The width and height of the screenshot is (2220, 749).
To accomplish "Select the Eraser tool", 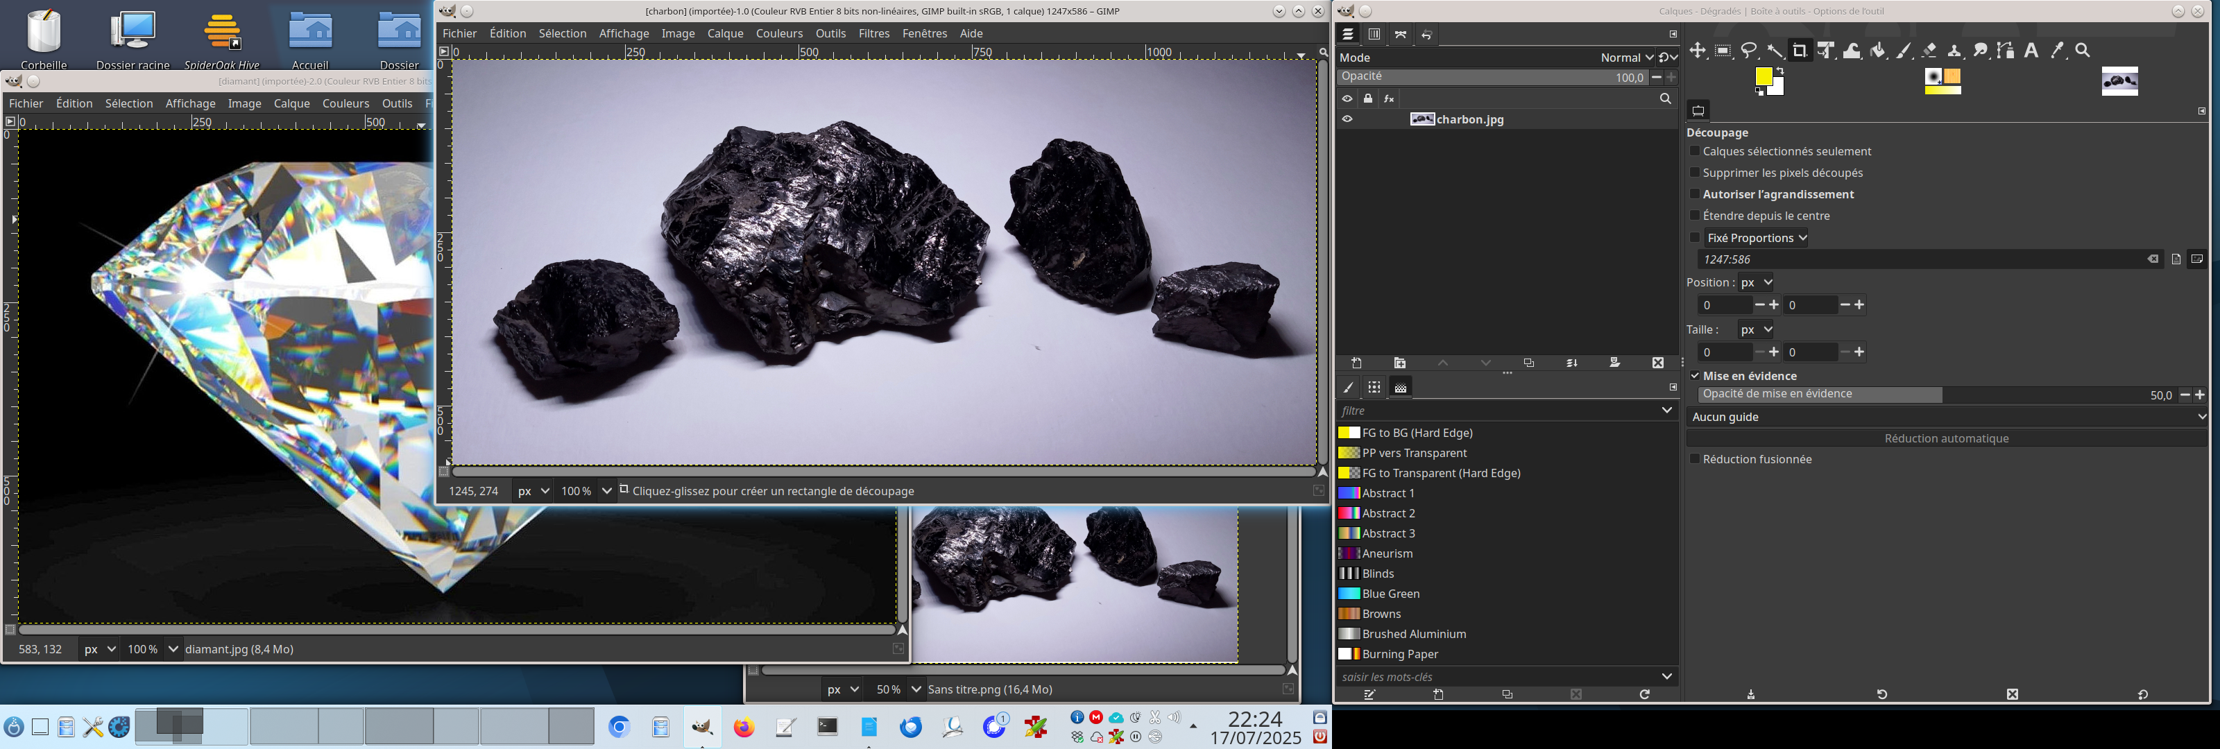I will [x=1929, y=51].
